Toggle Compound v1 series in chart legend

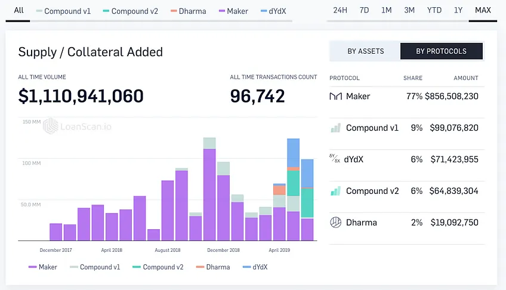[x=95, y=267]
